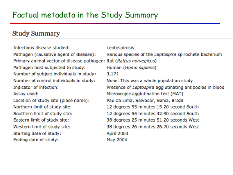Select the 'Leptospirosis' disease value
The height and width of the screenshot is (175, 233).
(x=120, y=48)
